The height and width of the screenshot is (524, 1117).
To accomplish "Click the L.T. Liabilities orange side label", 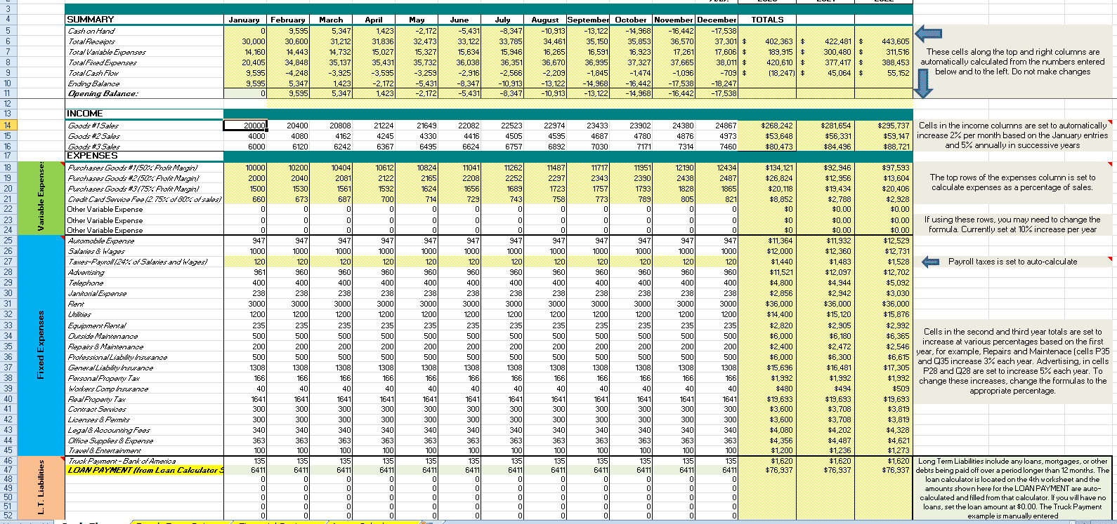I will click(x=41, y=488).
